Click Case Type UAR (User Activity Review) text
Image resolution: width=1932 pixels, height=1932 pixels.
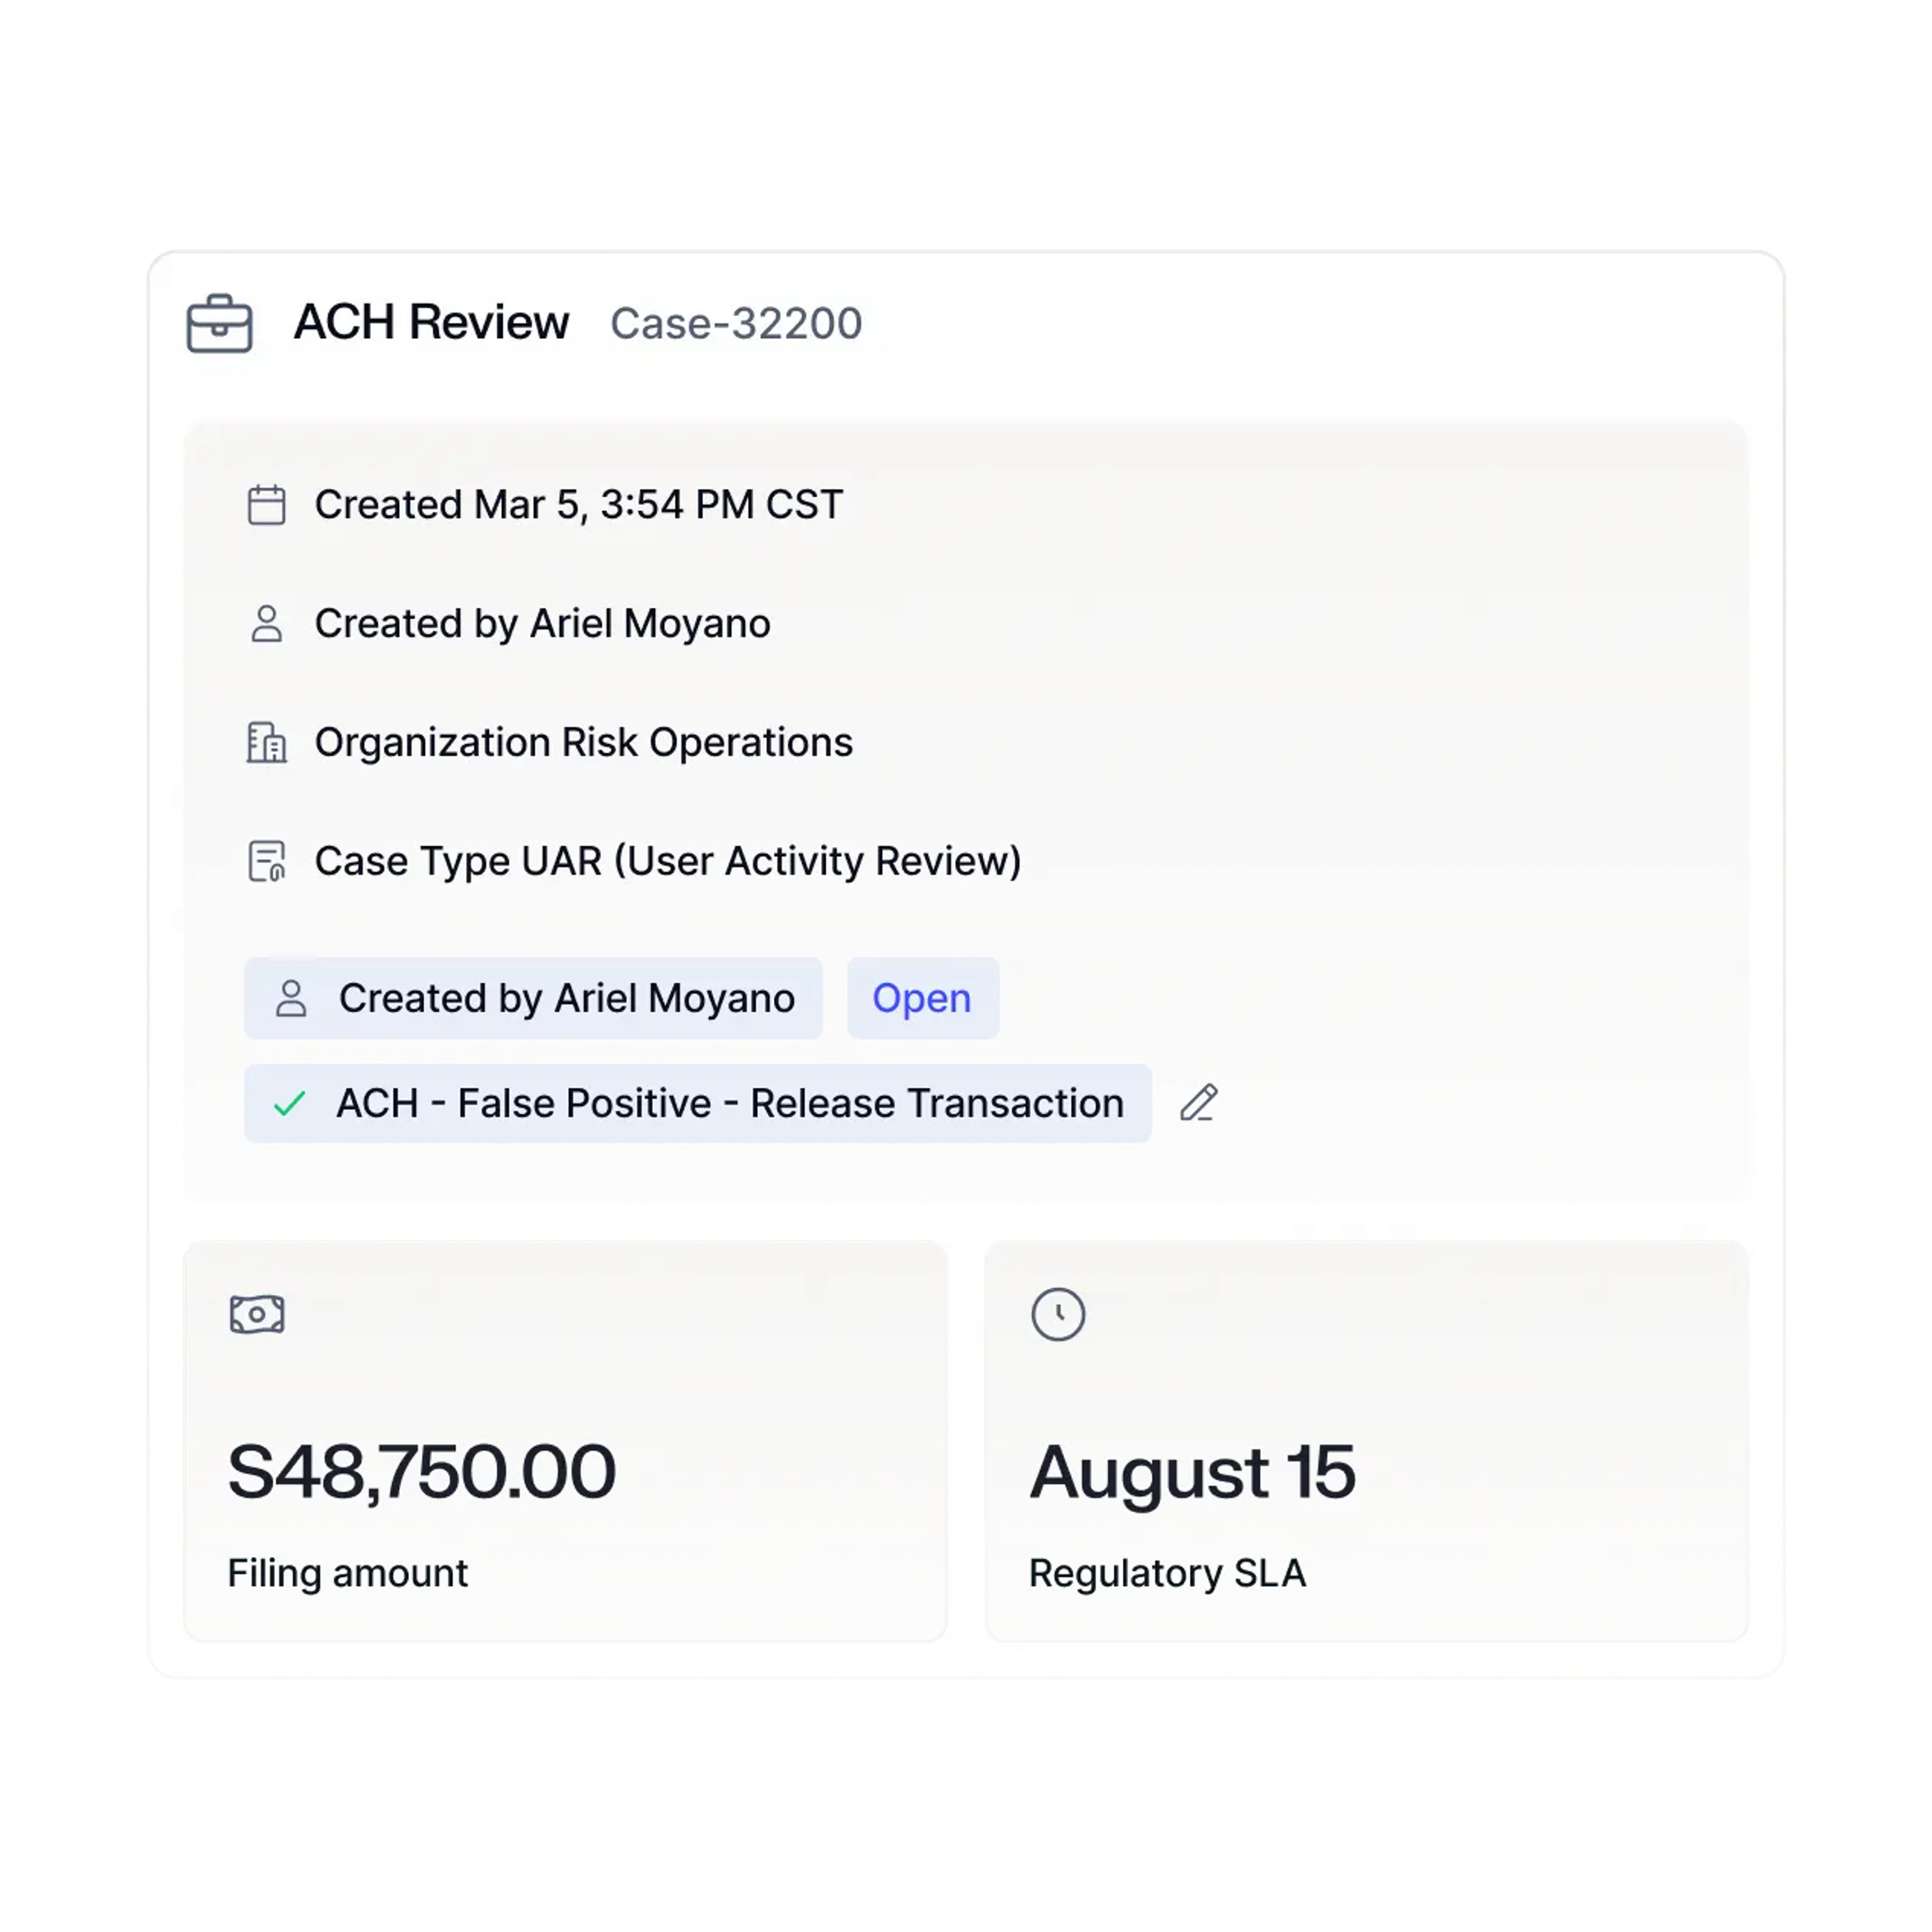[668, 861]
